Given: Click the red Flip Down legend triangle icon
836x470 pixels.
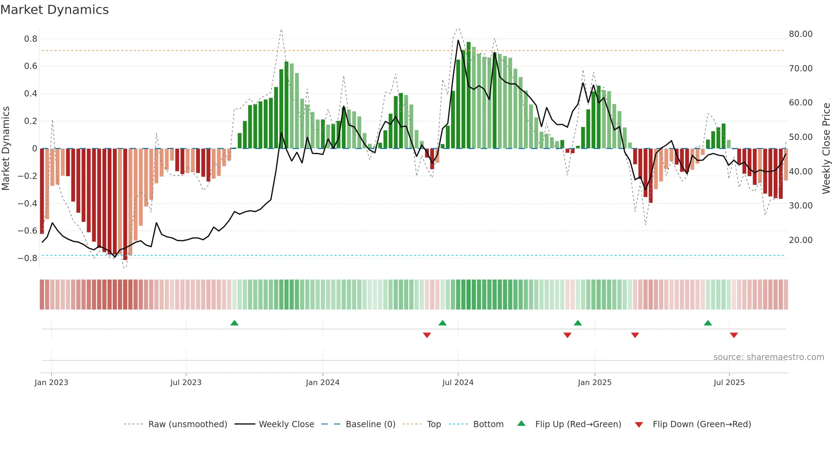Looking at the screenshot, I should click(x=639, y=425).
